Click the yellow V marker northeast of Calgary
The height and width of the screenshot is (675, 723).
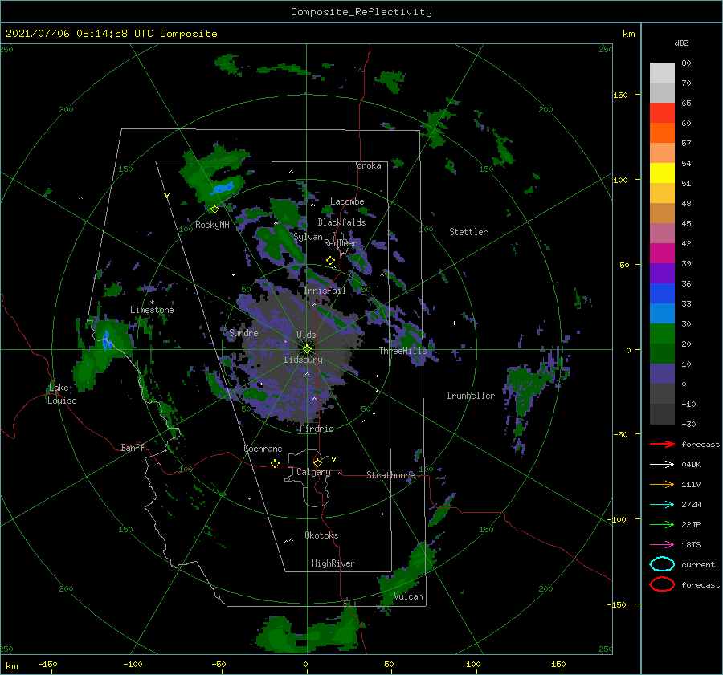(333, 459)
